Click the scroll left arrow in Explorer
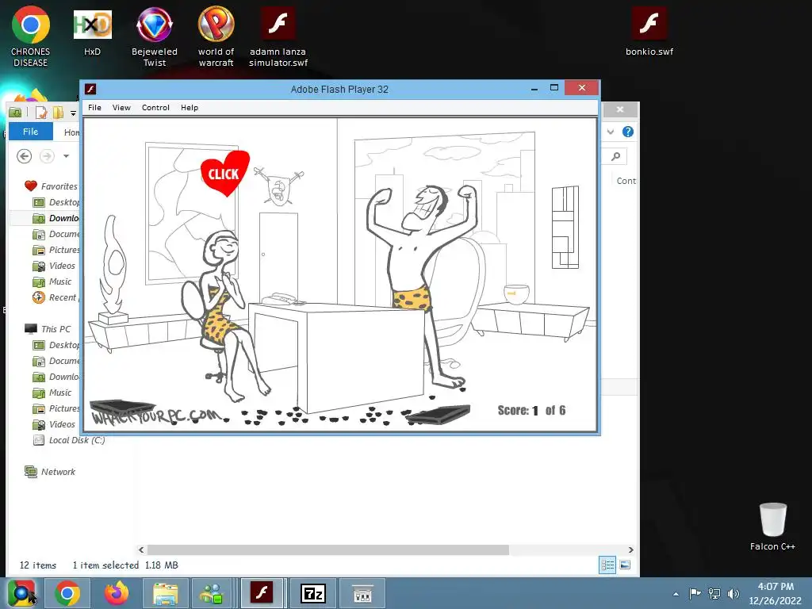Image resolution: width=812 pixels, height=609 pixels. pyautogui.click(x=141, y=550)
